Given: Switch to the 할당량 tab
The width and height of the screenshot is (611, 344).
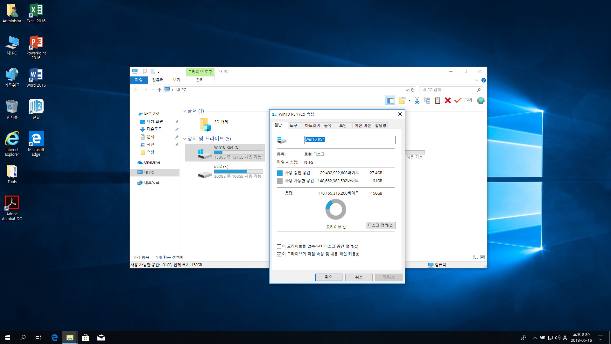Looking at the screenshot, I should (x=381, y=125).
